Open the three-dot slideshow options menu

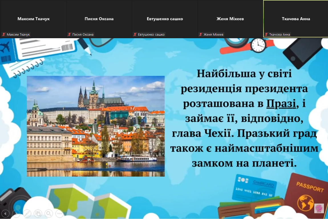point(60,213)
